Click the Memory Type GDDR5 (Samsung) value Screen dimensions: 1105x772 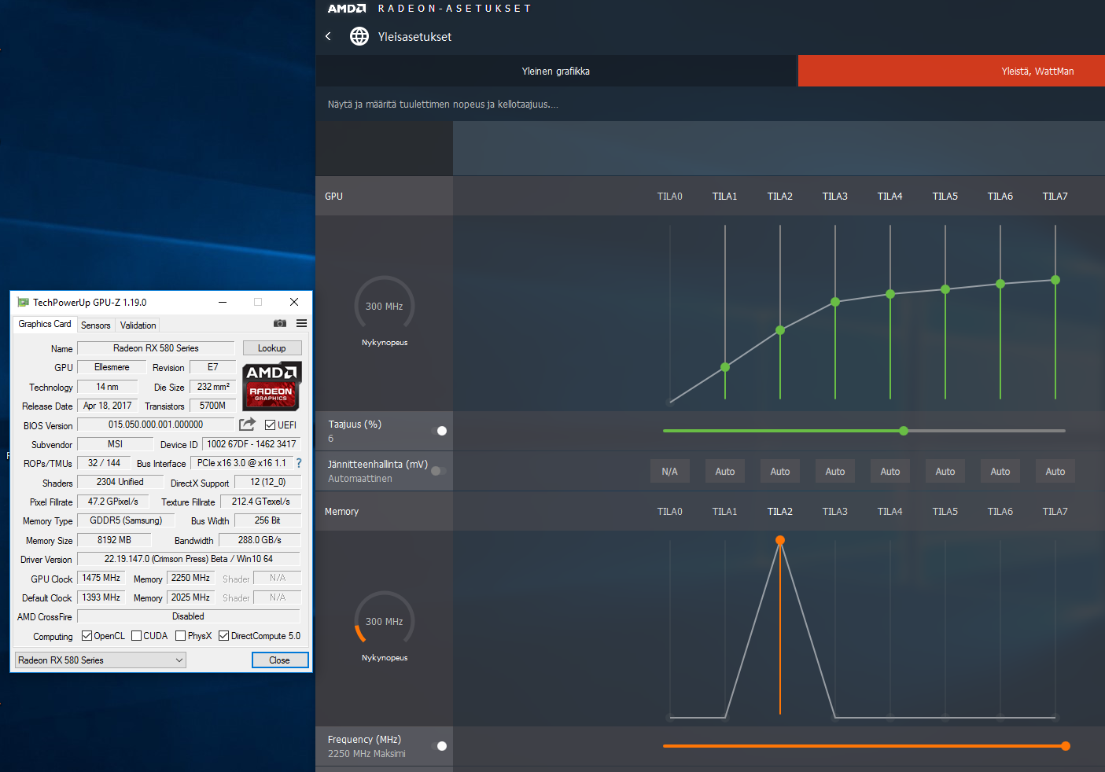tap(126, 520)
